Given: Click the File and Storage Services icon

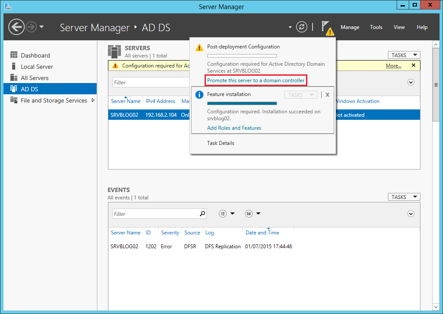Looking at the screenshot, I should click(13, 100).
